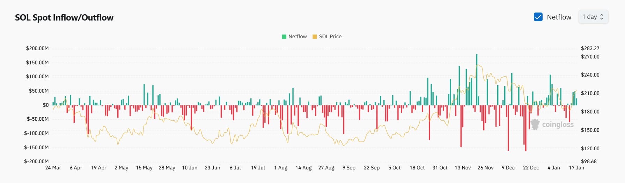Open the 1 day interval dropdown
Screen dimensions: 625x183
pyautogui.click(x=593, y=17)
